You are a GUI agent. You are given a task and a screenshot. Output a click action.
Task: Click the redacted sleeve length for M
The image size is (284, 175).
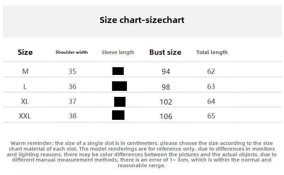118,71
